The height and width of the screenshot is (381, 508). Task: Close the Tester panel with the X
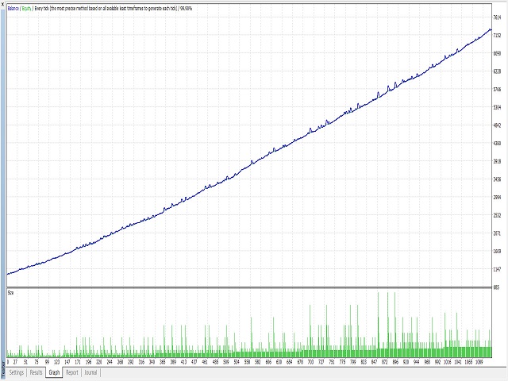click(2, 4)
